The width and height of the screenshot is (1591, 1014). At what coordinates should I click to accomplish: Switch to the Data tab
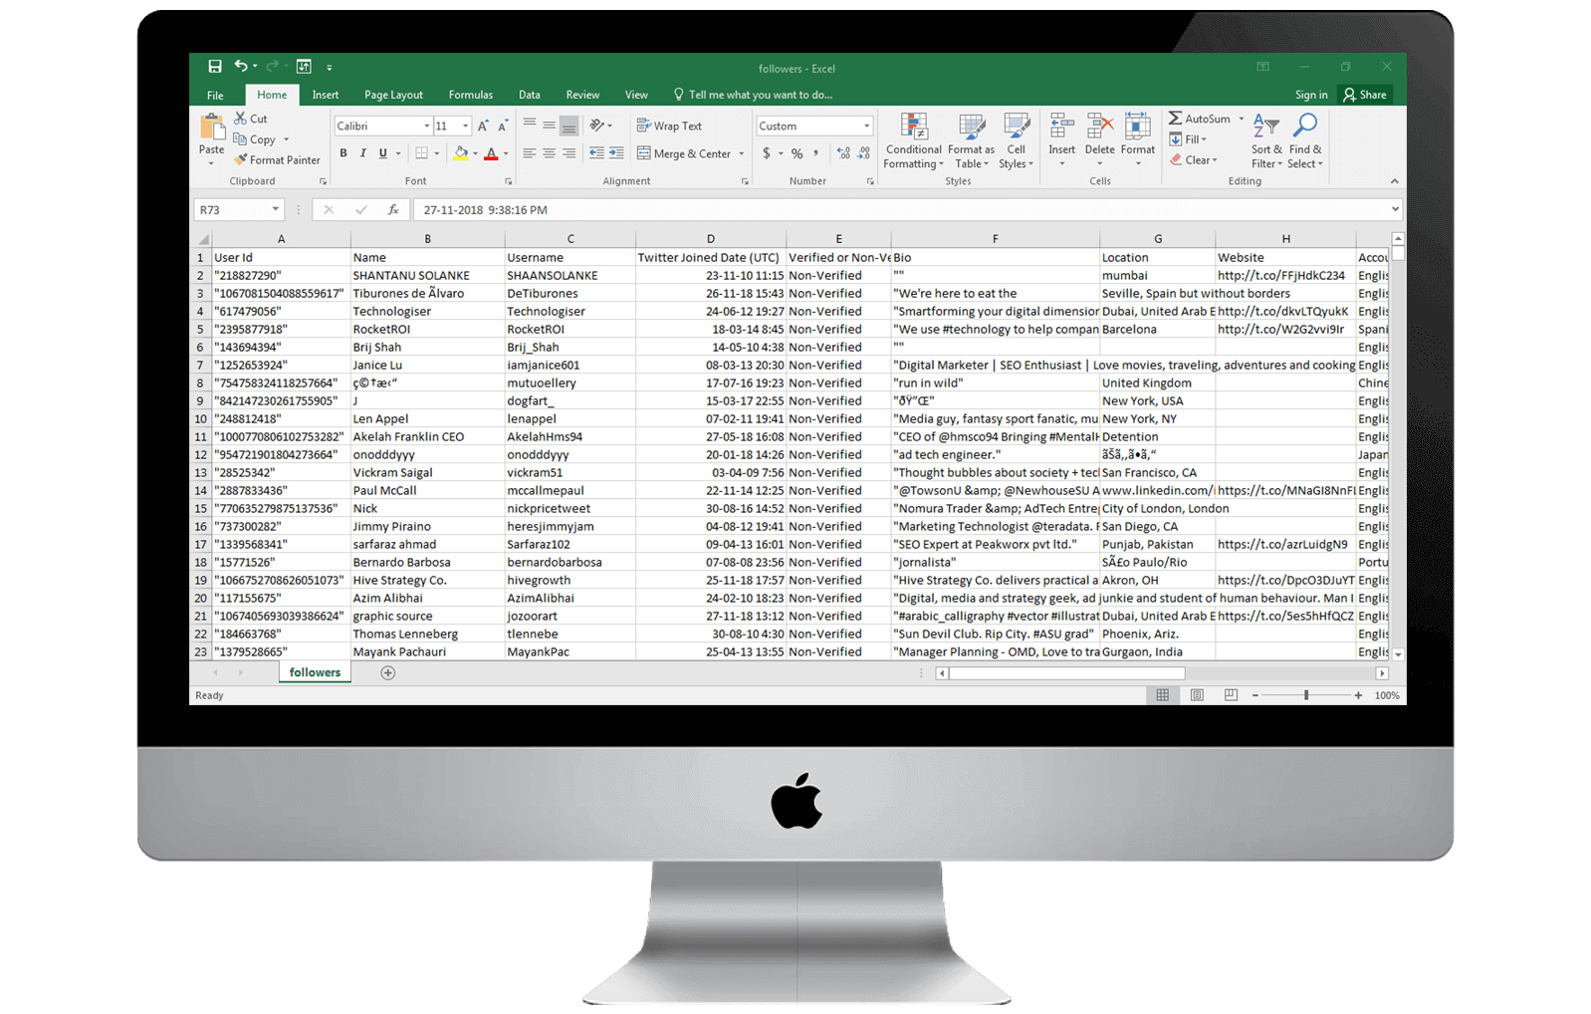529,96
